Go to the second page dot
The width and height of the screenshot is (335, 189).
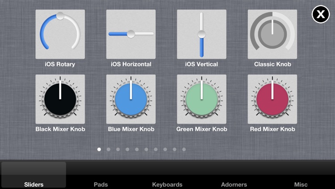coord(109,149)
